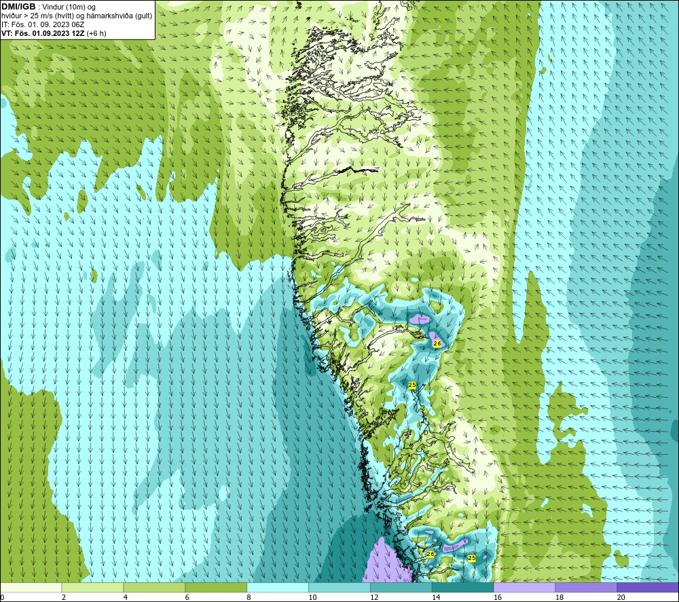Viewport: 679px width, 602px height.
Task: Click the legend scale value '14'
Action: pyautogui.click(x=436, y=598)
